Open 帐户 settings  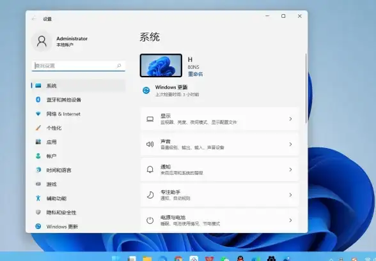pos(78,156)
